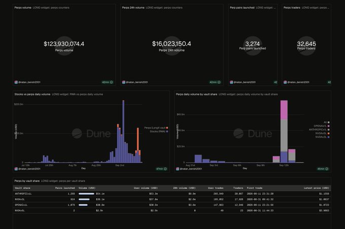The width and height of the screenshot is (345, 229).
Task: Click the orange swatch next to the NVDAx5L legend entry
Action: click(x=329, y=134)
